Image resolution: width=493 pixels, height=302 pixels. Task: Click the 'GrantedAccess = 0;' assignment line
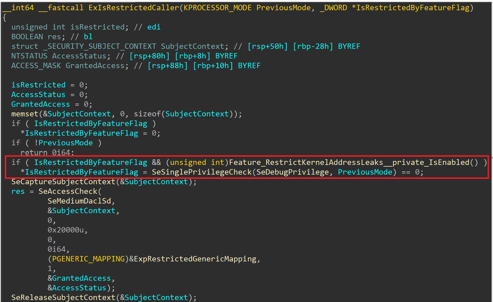52,104
